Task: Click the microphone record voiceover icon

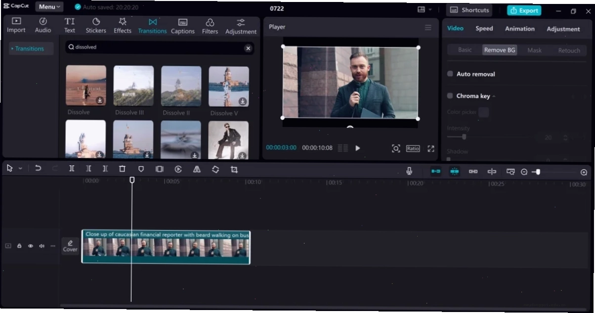Action: [409, 171]
